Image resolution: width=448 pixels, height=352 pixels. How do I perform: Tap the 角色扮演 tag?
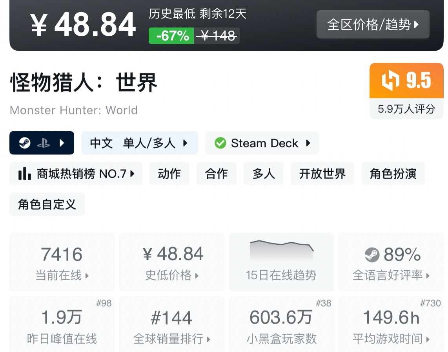tap(393, 174)
